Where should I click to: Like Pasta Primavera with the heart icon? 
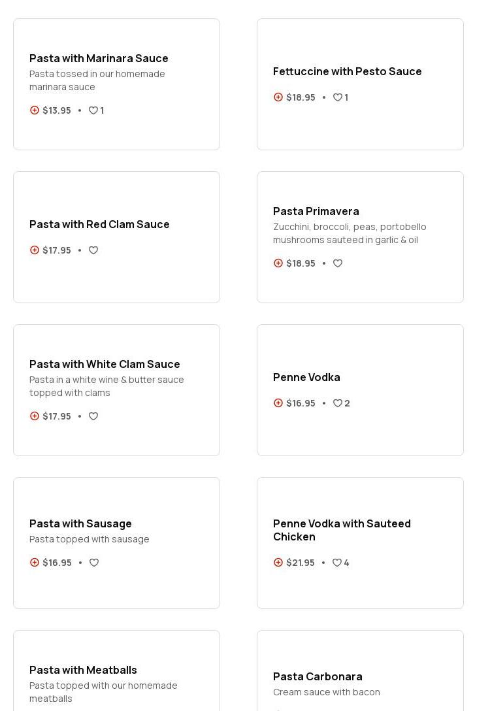338,263
